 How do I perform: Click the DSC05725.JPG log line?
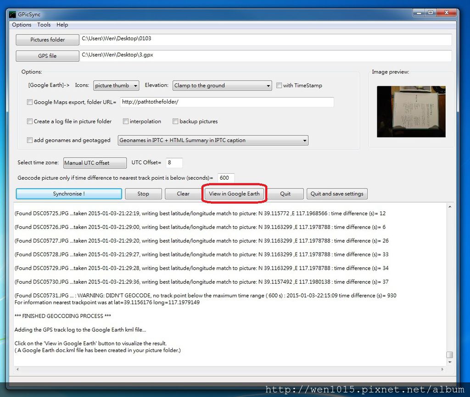200,214
